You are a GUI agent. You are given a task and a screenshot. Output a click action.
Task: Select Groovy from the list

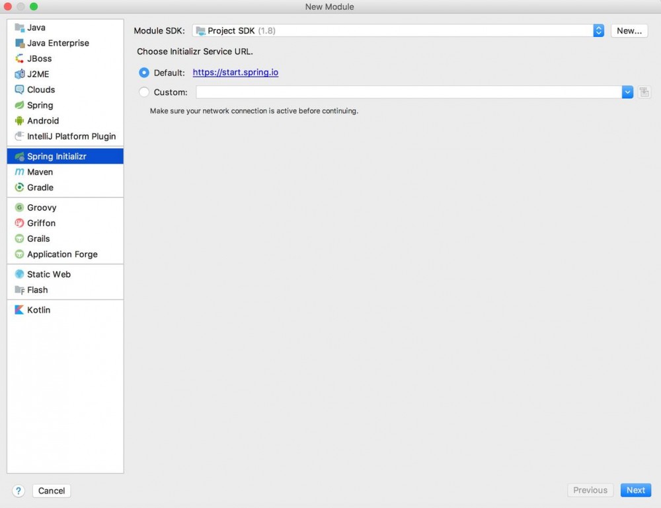65,207
